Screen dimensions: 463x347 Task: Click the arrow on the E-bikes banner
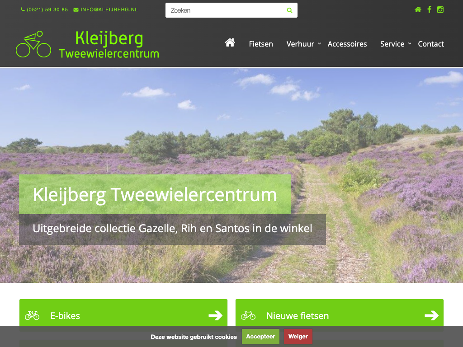(x=215, y=315)
